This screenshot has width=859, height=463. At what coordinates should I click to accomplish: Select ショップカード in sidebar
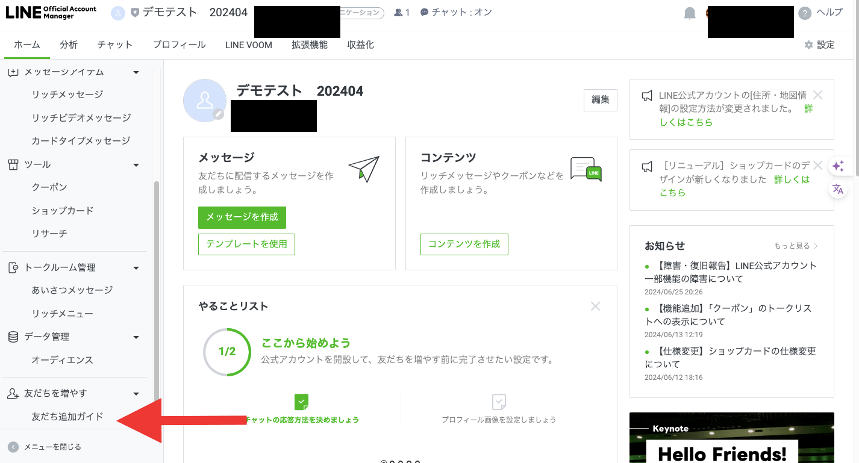point(63,211)
